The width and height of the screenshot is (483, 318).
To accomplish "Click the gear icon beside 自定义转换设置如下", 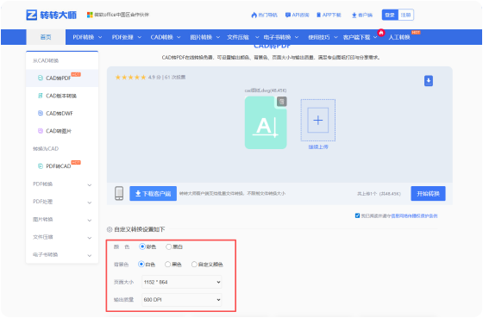I will [110, 229].
